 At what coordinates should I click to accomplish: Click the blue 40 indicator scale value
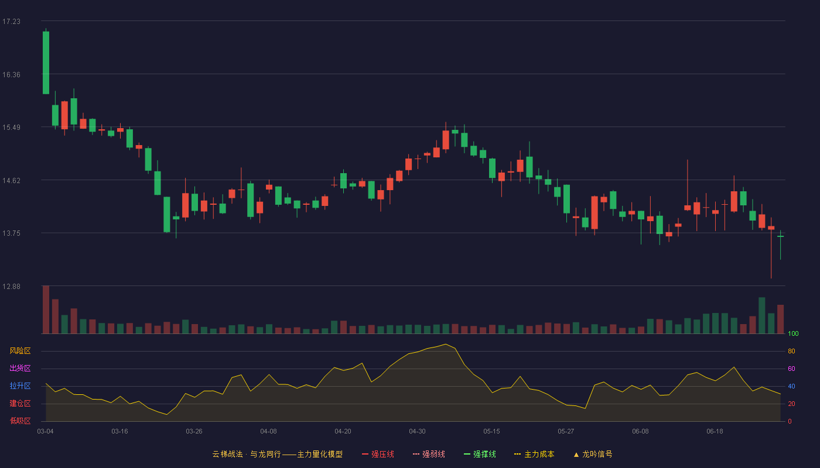tap(791, 386)
